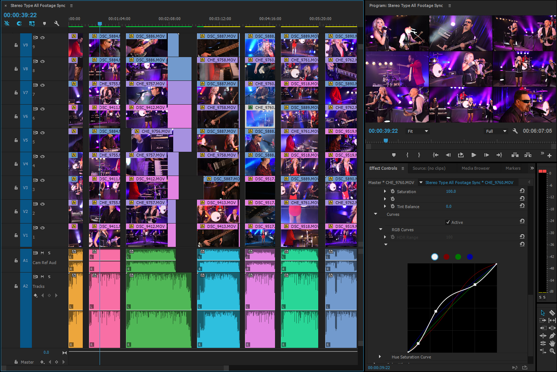The width and height of the screenshot is (557, 372).
Task: Collapse the Curves section
Action: coord(376,214)
